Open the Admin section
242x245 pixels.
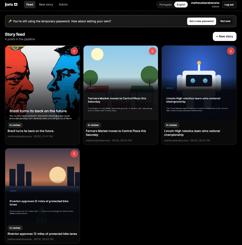pyautogui.click(x=63, y=4)
